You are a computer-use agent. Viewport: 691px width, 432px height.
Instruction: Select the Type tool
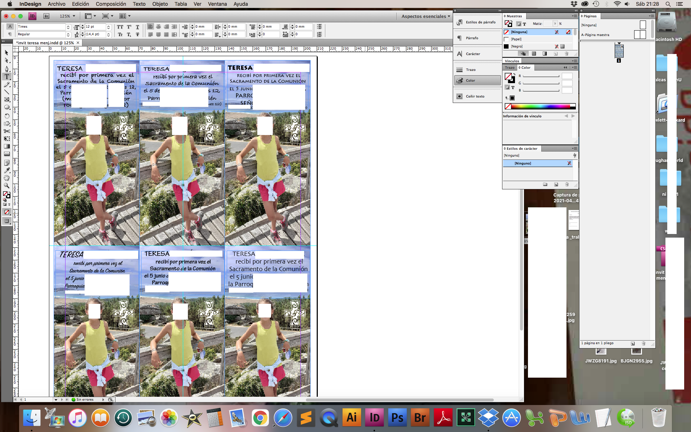coord(6,76)
